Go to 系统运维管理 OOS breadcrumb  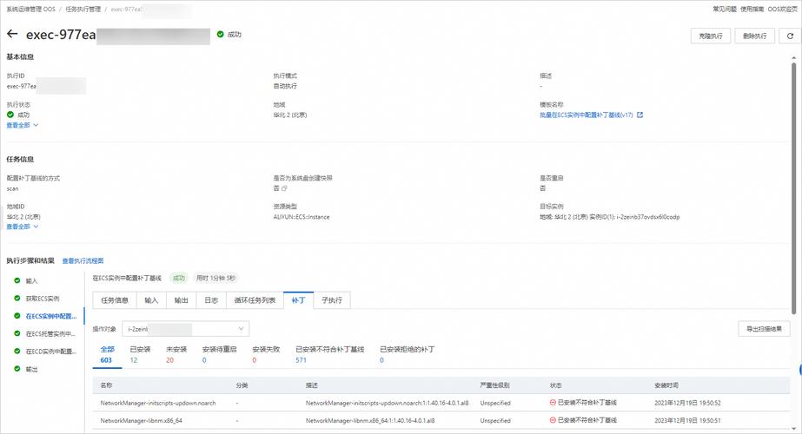pos(30,10)
